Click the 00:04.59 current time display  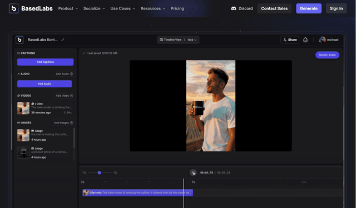click(206, 173)
